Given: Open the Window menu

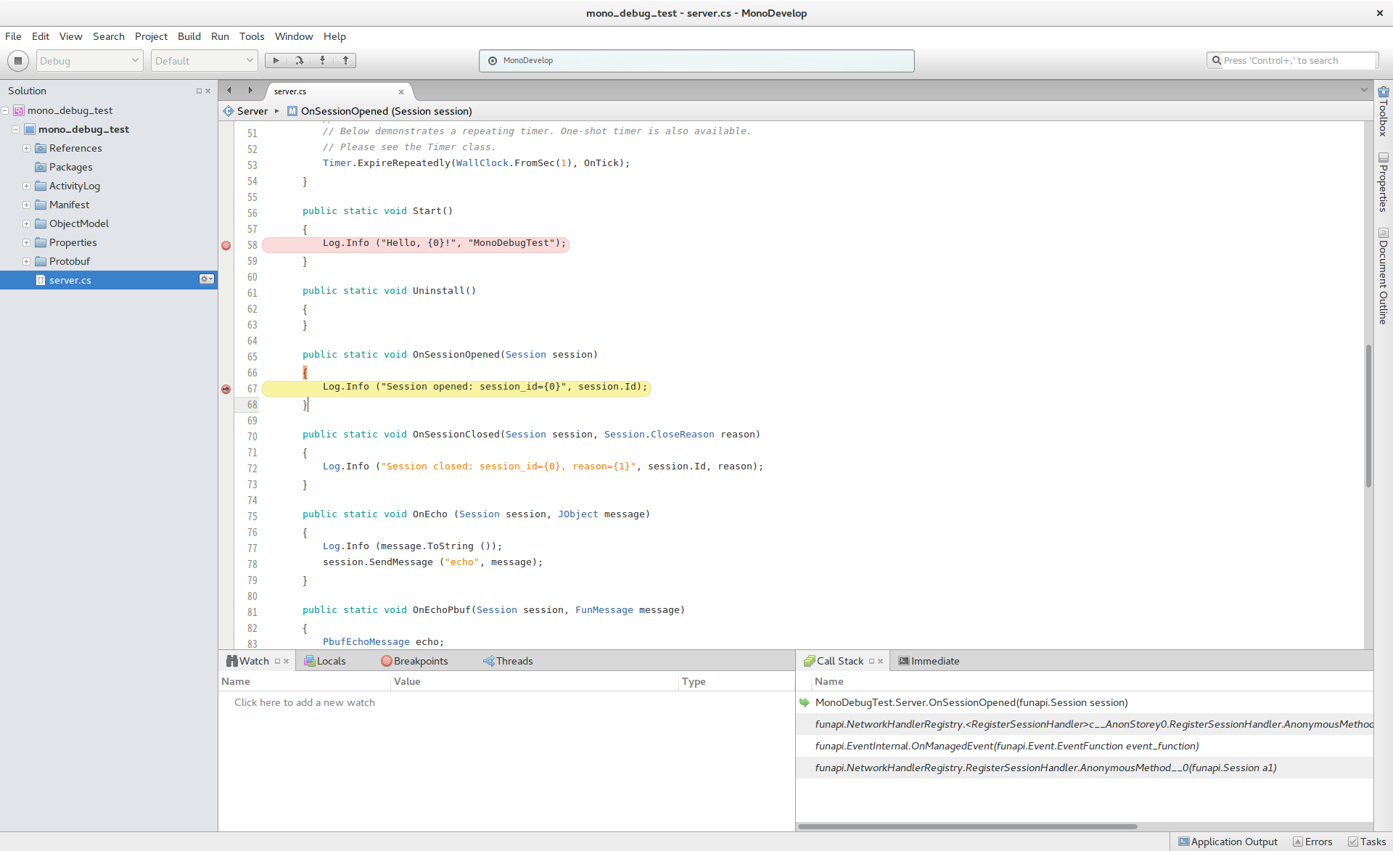Looking at the screenshot, I should (294, 36).
